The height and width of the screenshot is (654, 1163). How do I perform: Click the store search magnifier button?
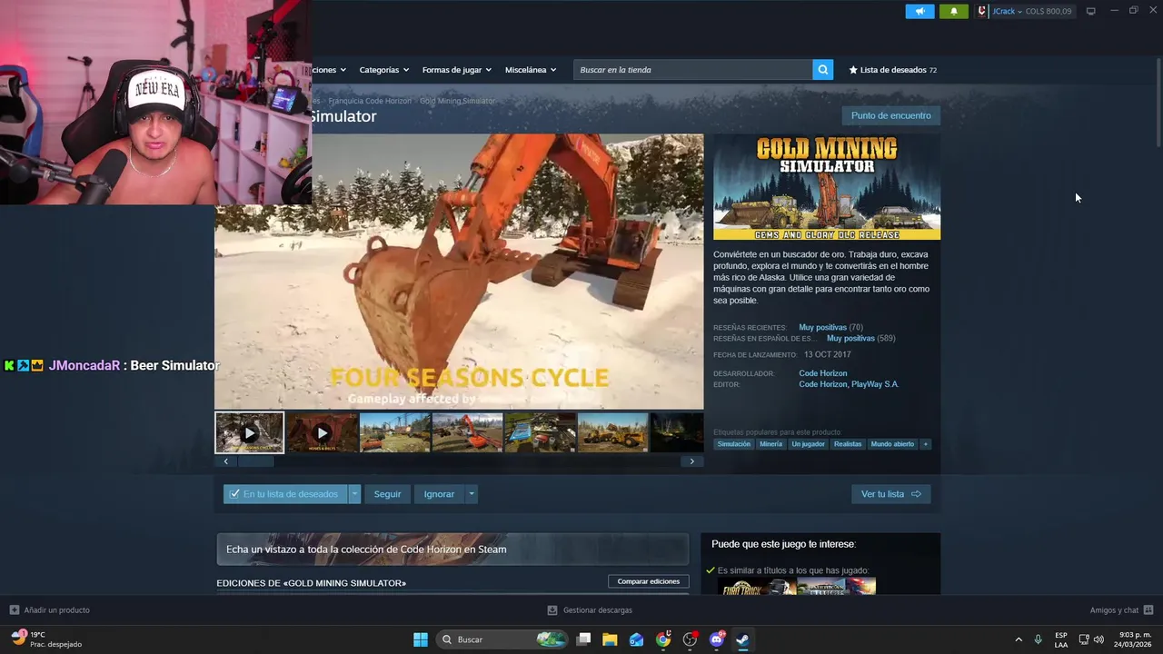point(822,70)
